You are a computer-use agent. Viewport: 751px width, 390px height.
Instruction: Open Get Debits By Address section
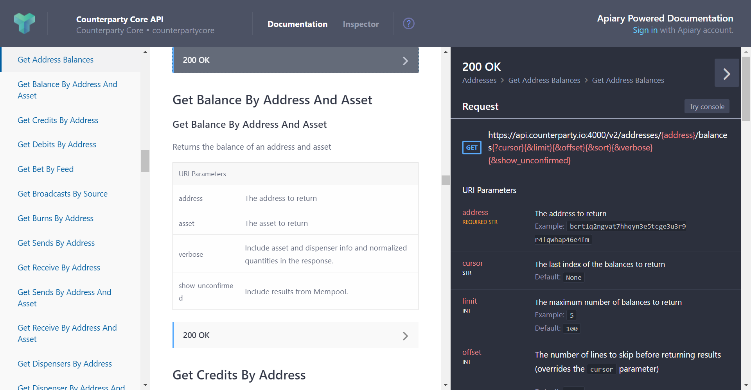[x=57, y=144]
